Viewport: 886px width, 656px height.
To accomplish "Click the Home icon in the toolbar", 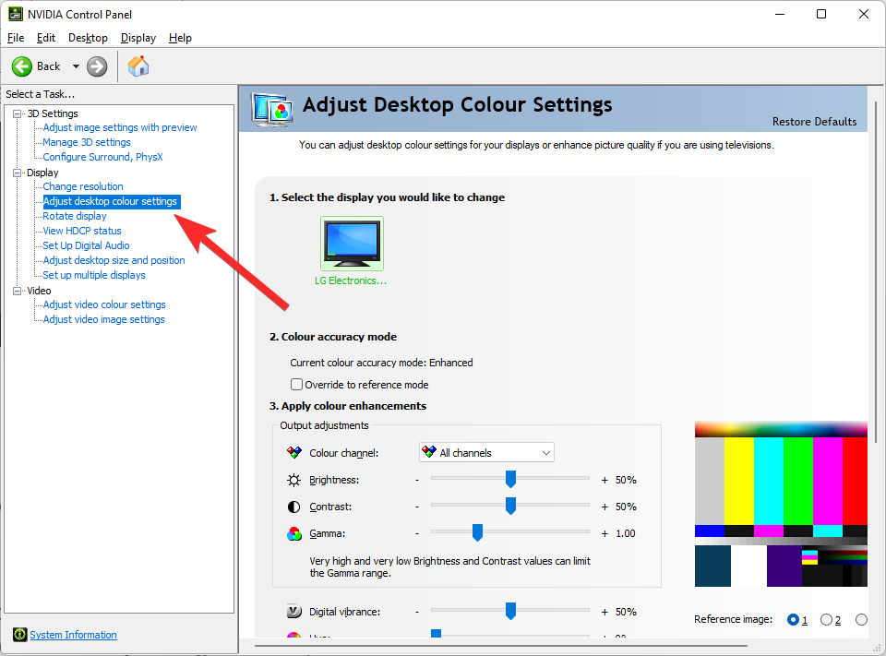I will [138, 66].
